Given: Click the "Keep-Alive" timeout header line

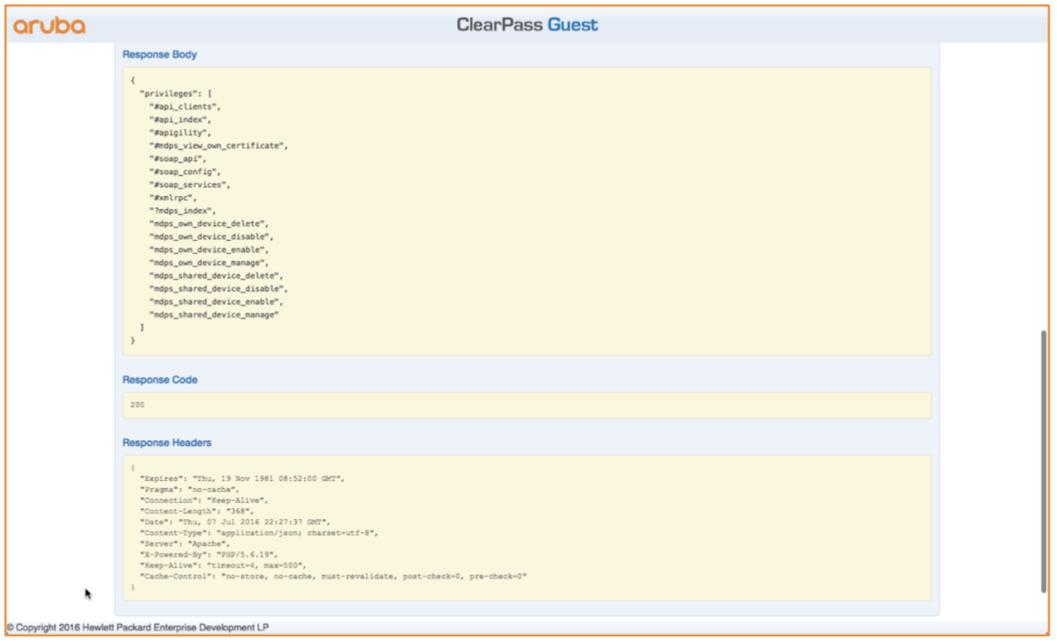Looking at the screenshot, I should coord(224,565).
